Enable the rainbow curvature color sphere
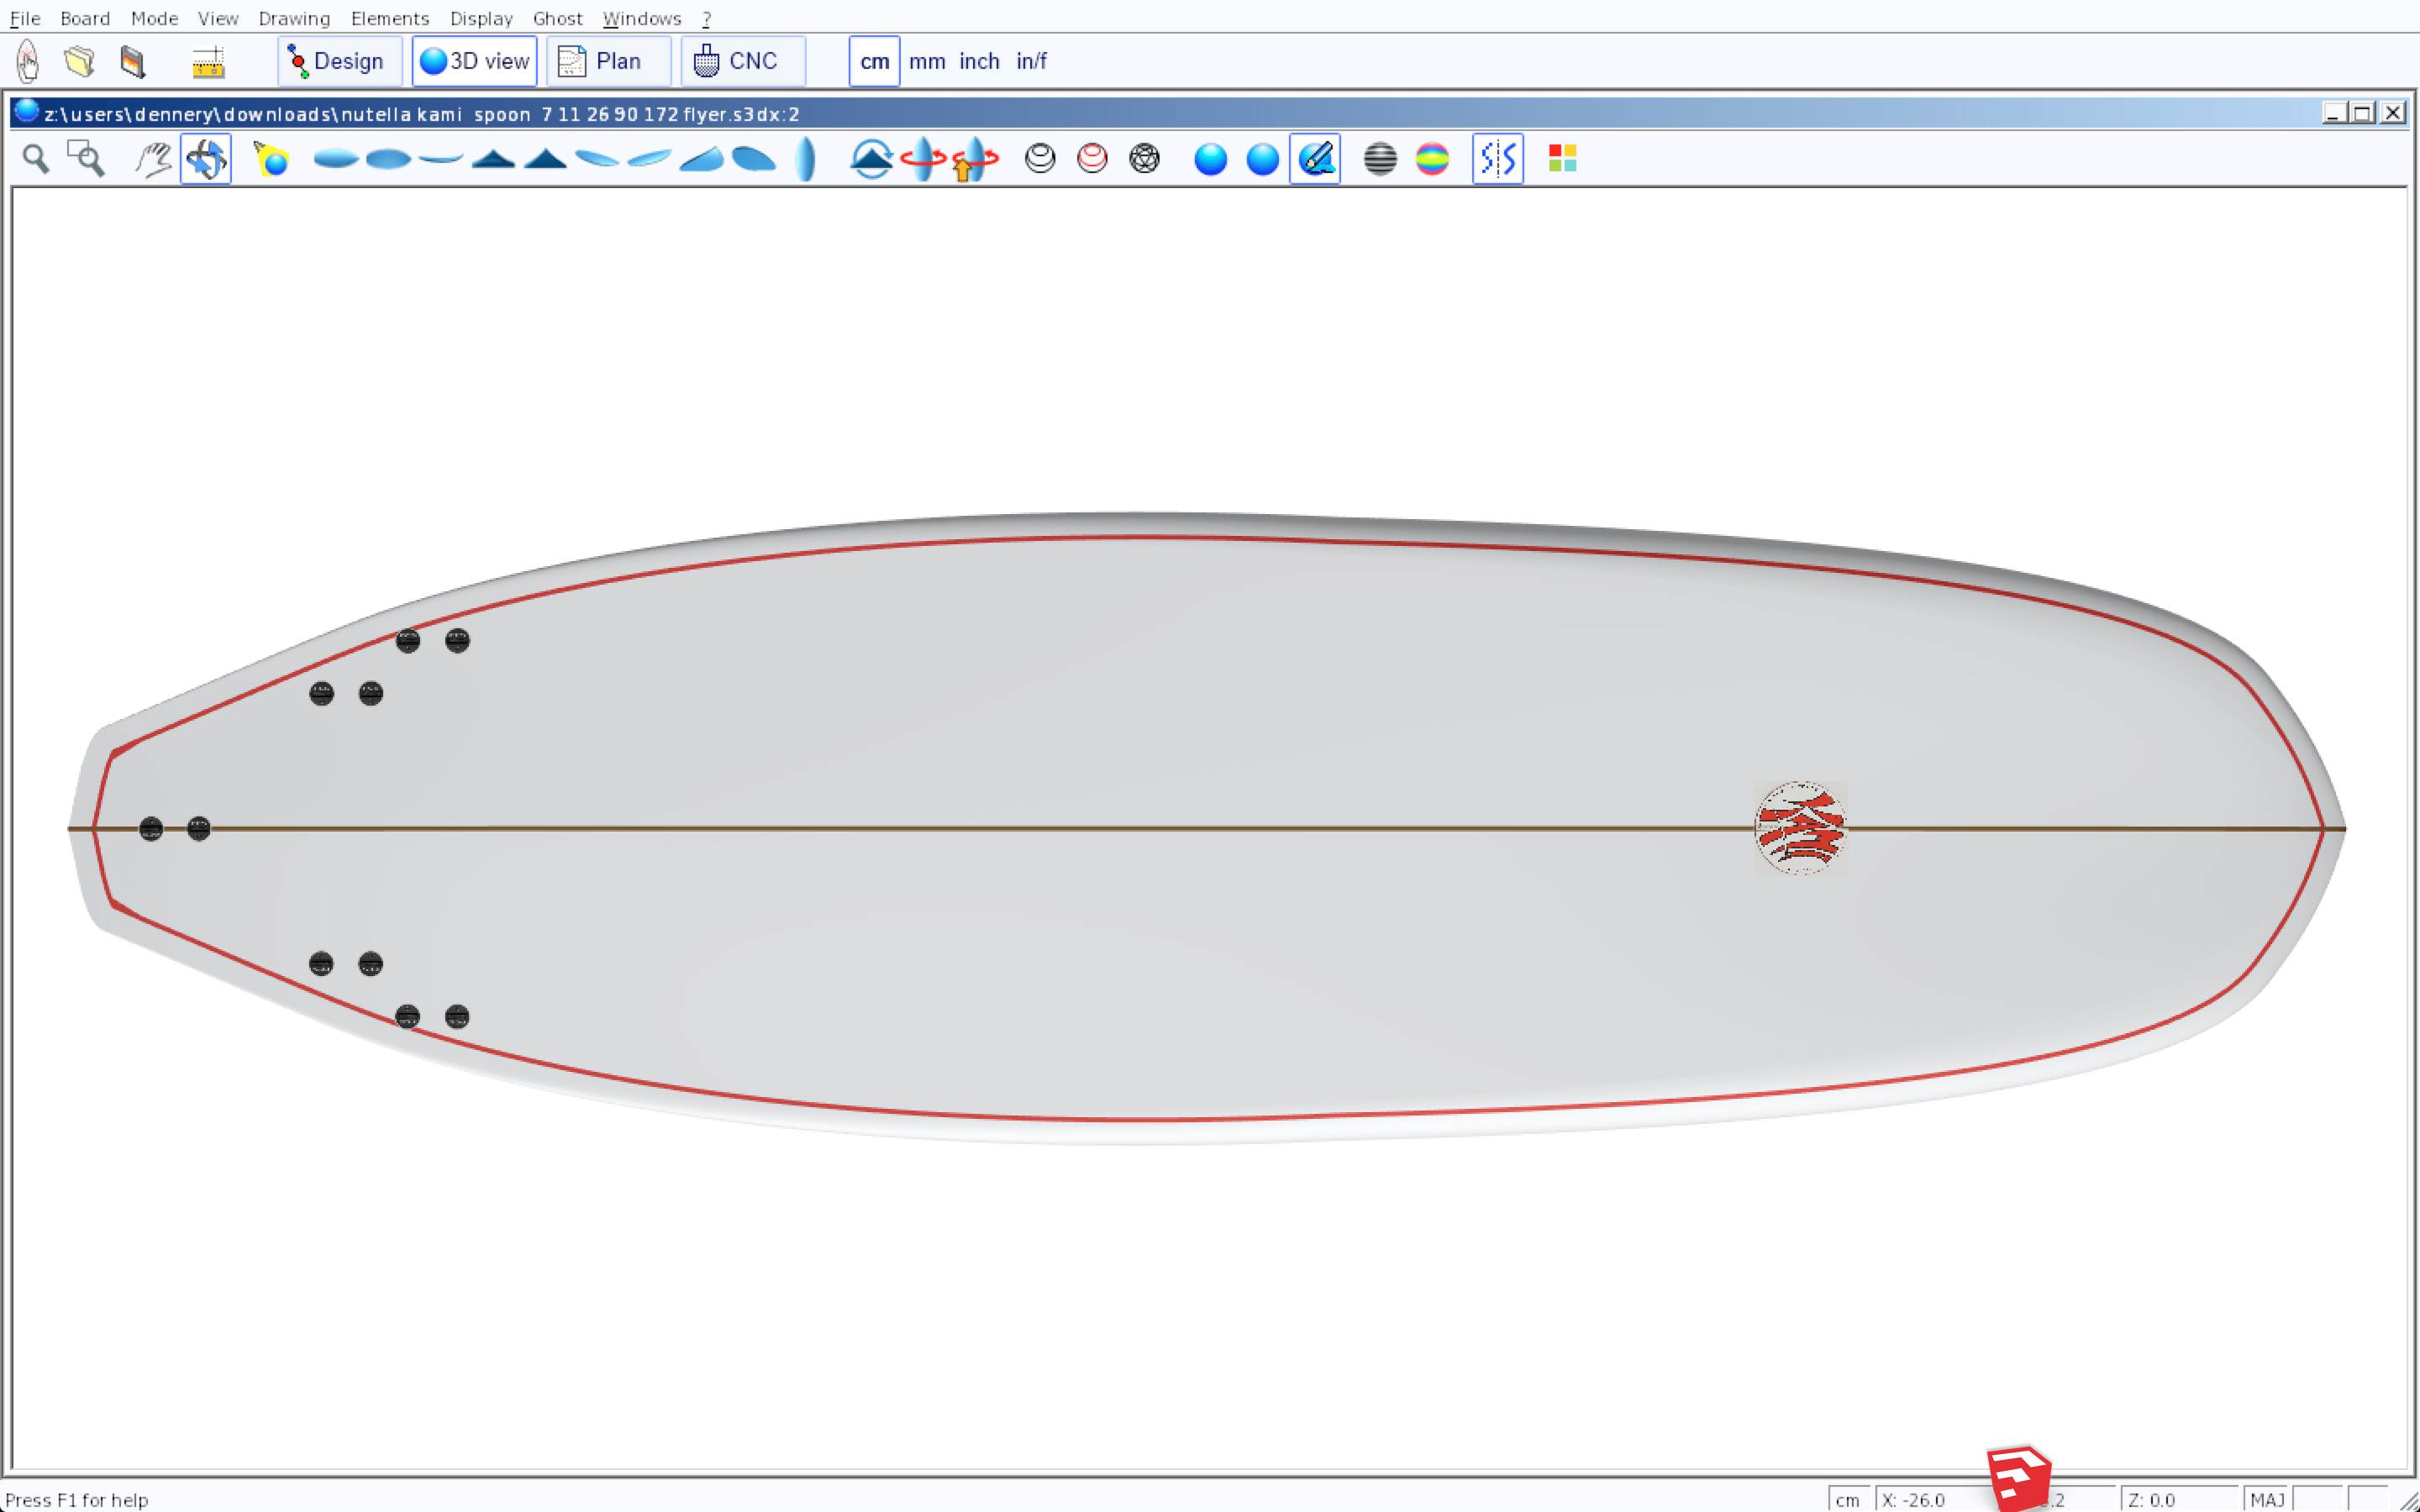Image resolution: width=2420 pixels, height=1512 pixels. click(1432, 158)
